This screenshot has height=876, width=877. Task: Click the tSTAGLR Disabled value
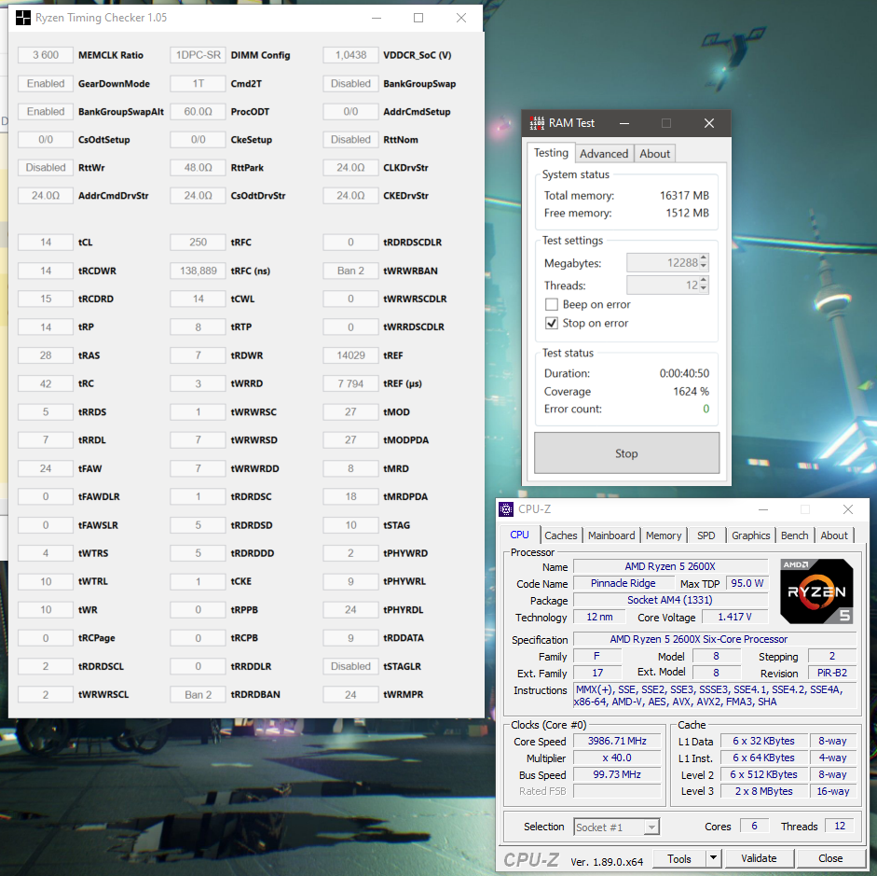coord(350,666)
